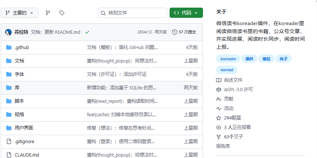The height and width of the screenshot is (158, 317).
Task: Open the 活动 activity link
Action: click(229, 109)
